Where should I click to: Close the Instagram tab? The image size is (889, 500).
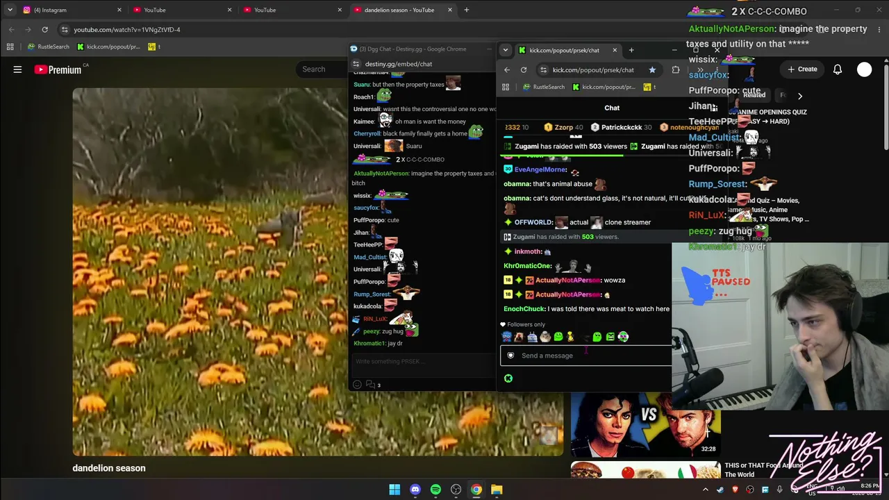pyautogui.click(x=119, y=10)
